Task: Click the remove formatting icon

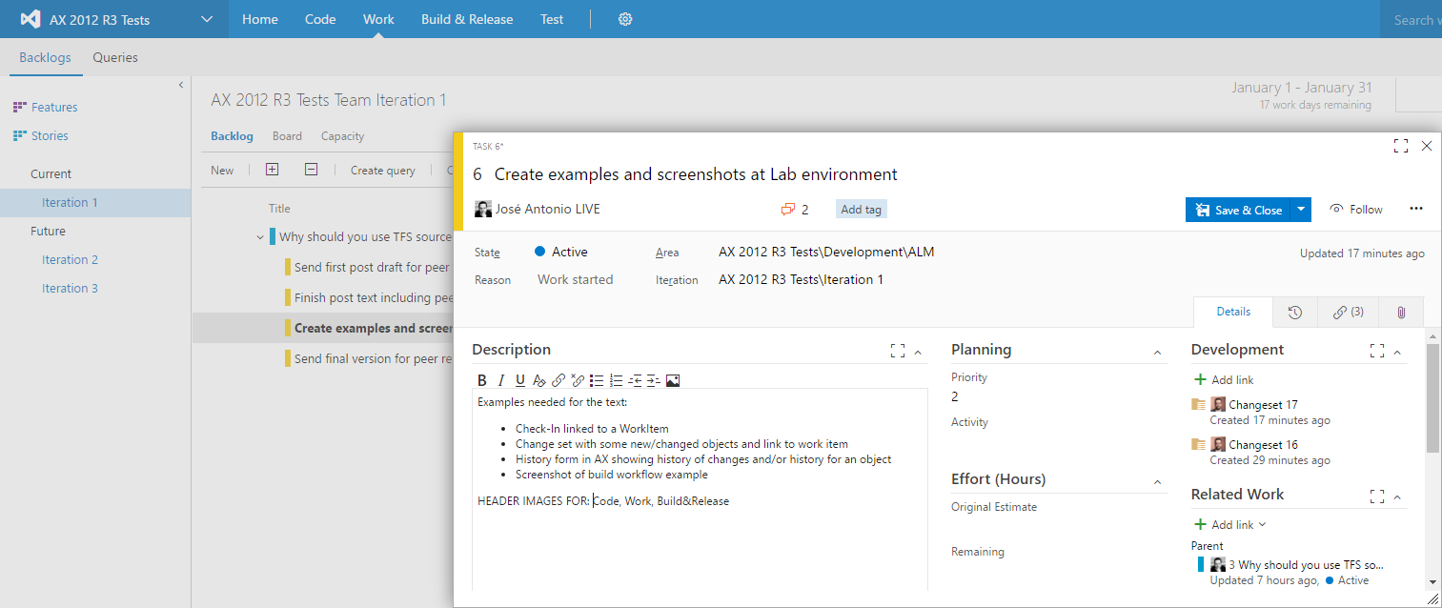Action: click(539, 380)
